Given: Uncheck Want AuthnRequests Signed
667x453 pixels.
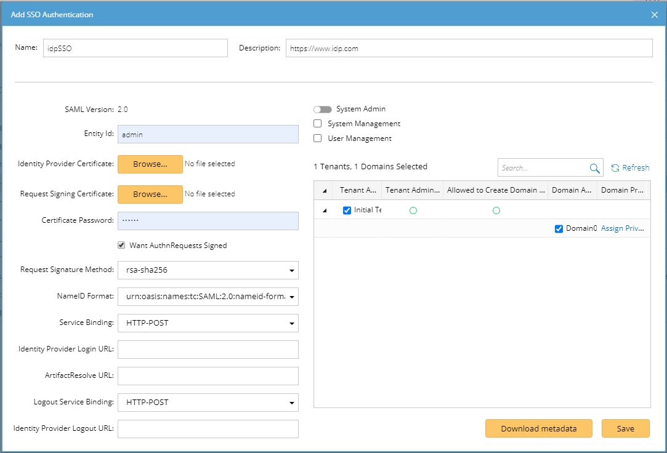Looking at the screenshot, I should pyautogui.click(x=121, y=245).
